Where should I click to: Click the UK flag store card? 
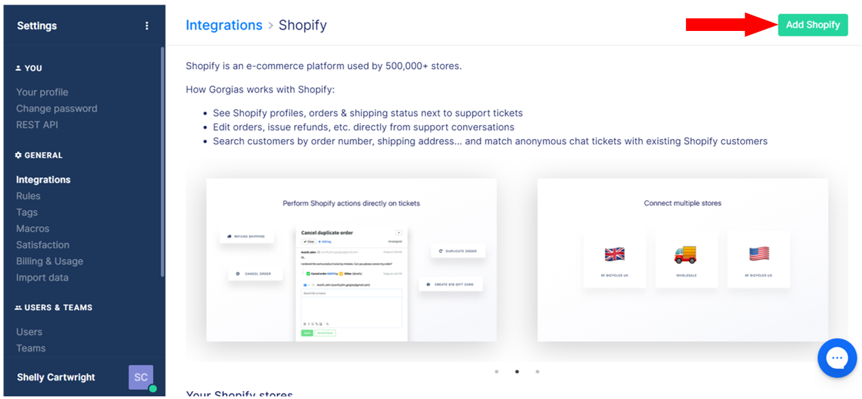coord(614,259)
